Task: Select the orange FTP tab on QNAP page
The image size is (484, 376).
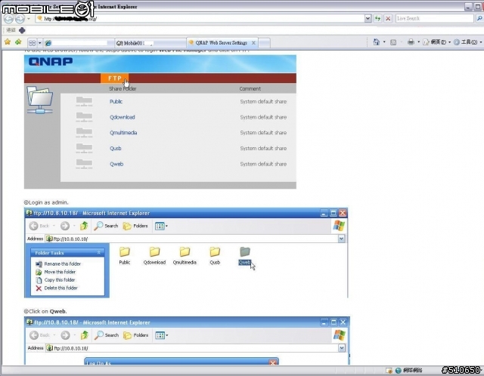Action: [114, 79]
